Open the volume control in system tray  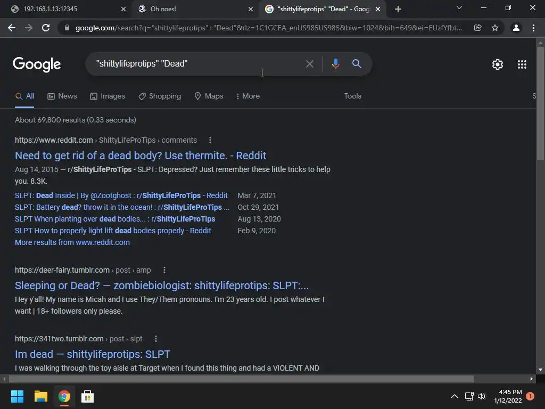pos(482,396)
